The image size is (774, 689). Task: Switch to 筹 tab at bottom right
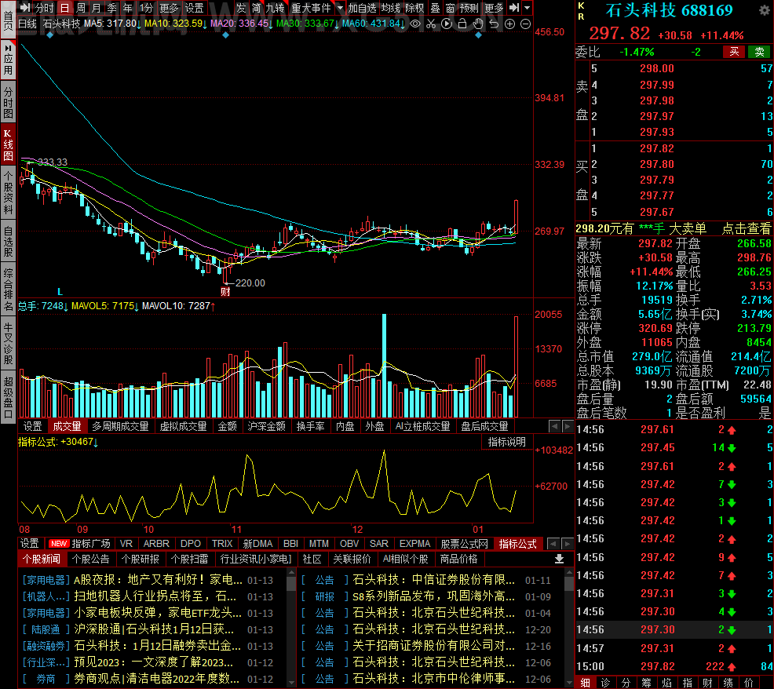[647, 683]
